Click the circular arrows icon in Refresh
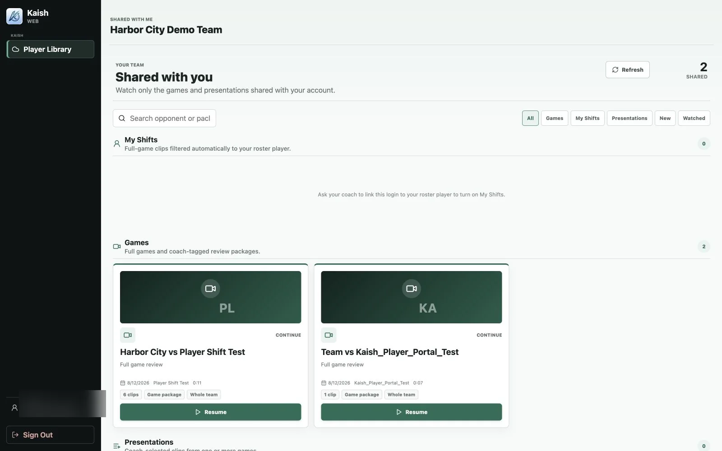The height and width of the screenshot is (451, 722). pyautogui.click(x=615, y=69)
